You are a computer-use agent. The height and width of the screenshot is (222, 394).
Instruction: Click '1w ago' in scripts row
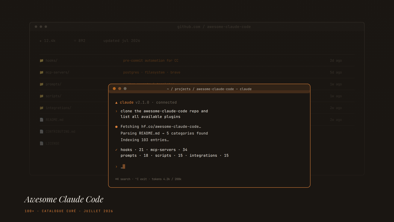point(336,96)
